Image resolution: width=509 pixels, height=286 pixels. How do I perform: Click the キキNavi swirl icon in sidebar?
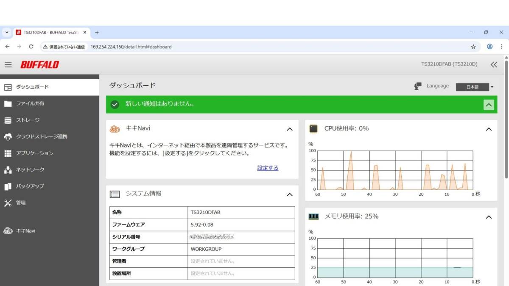tap(8, 231)
